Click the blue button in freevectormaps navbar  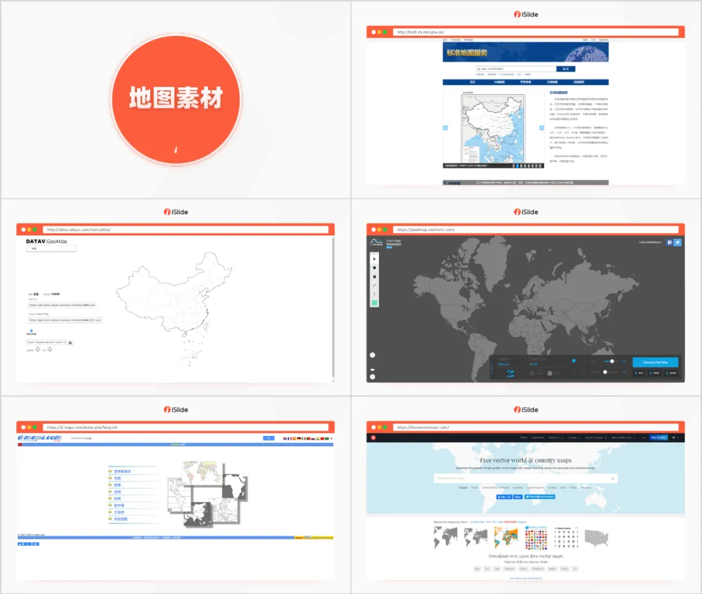[x=658, y=438]
